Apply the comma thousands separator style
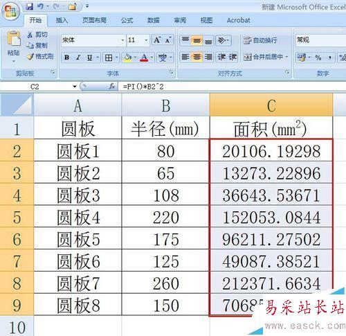Image resolution: width=346 pixels, height=336 pixels. click(x=329, y=58)
